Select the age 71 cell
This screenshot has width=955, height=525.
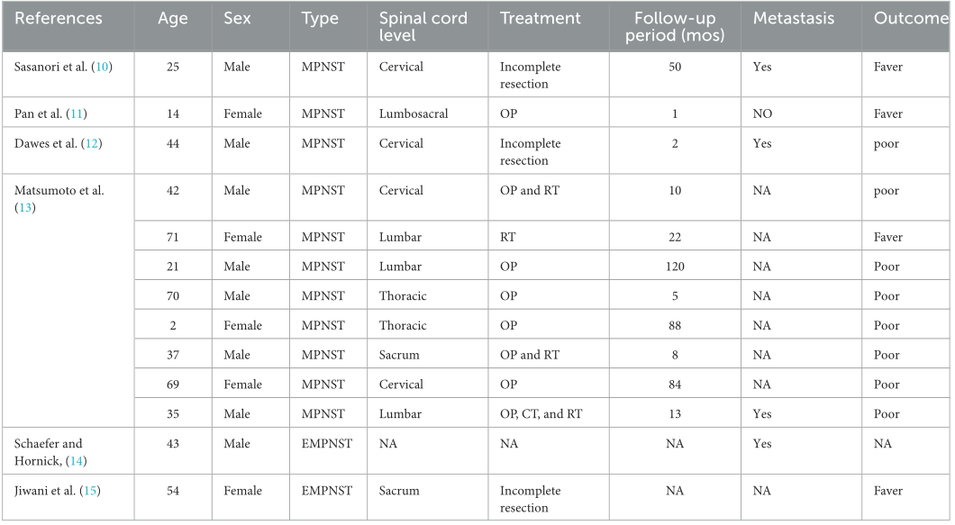click(x=173, y=237)
